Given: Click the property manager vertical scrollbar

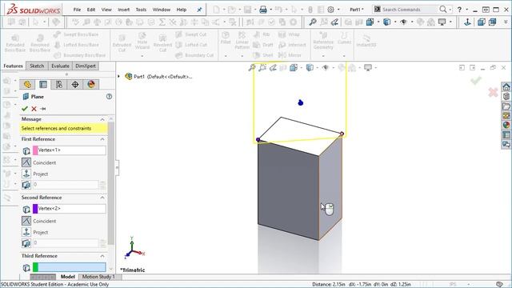Looking at the screenshot, I should tap(110, 183).
